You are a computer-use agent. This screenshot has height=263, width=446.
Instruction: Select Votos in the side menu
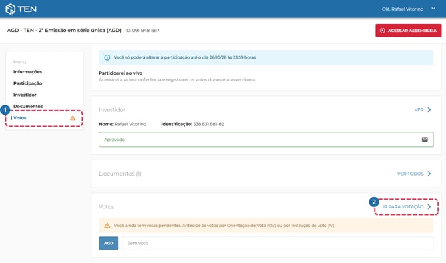pyautogui.click(x=19, y=118)
